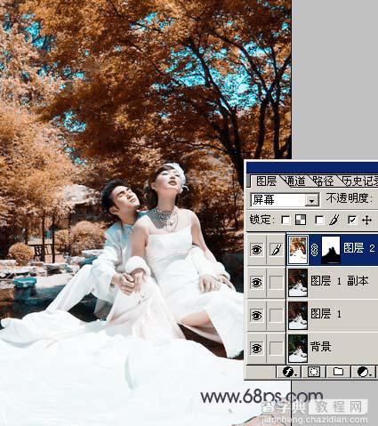
Task: Click the 背景 layer thumbnail
Action: pos(298,349)
